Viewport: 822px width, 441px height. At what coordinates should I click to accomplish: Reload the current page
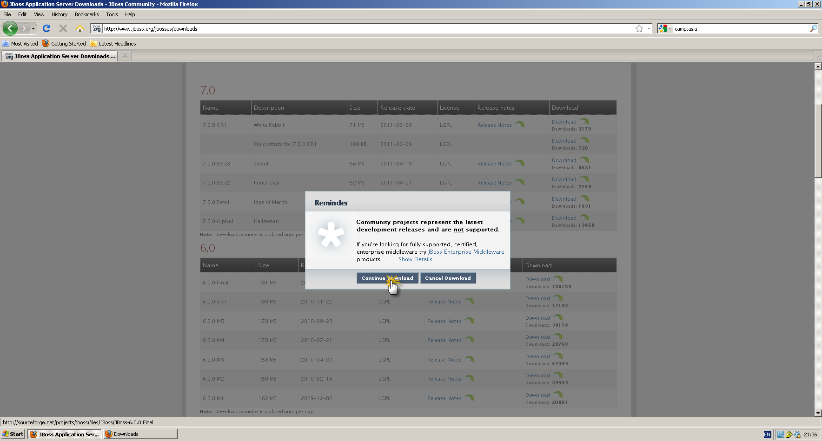[x=46, y=28]
